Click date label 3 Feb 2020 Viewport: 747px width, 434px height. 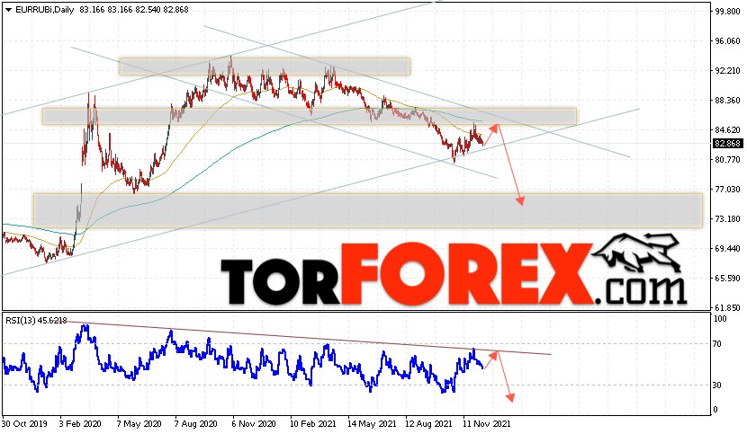[x=80, y=423]
